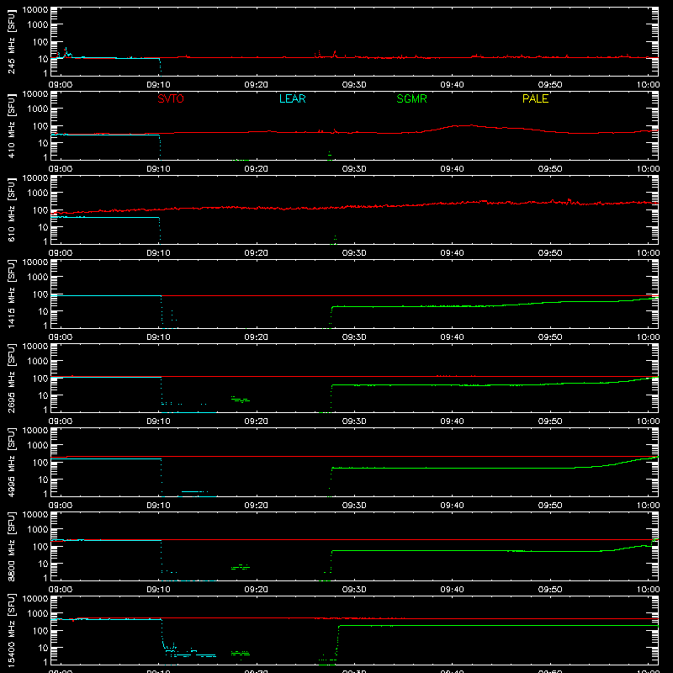
Task: Click the 8800 MHz [SFU] axis title
Action: coord(12,546)
